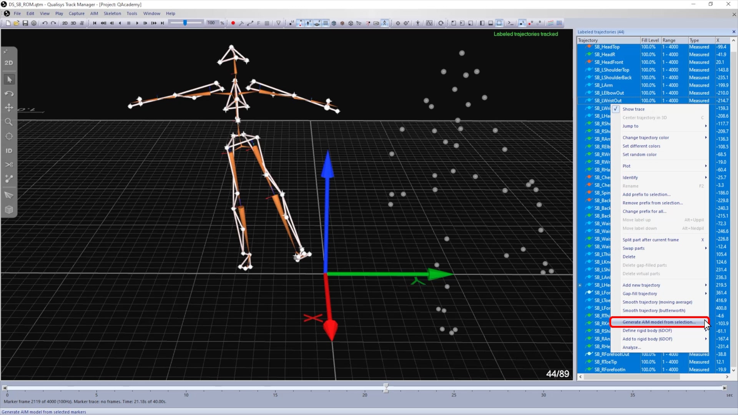Screen dimensions: 738x415
Task: Toggle the Show trace checkmark
Action: click(616, 109)
